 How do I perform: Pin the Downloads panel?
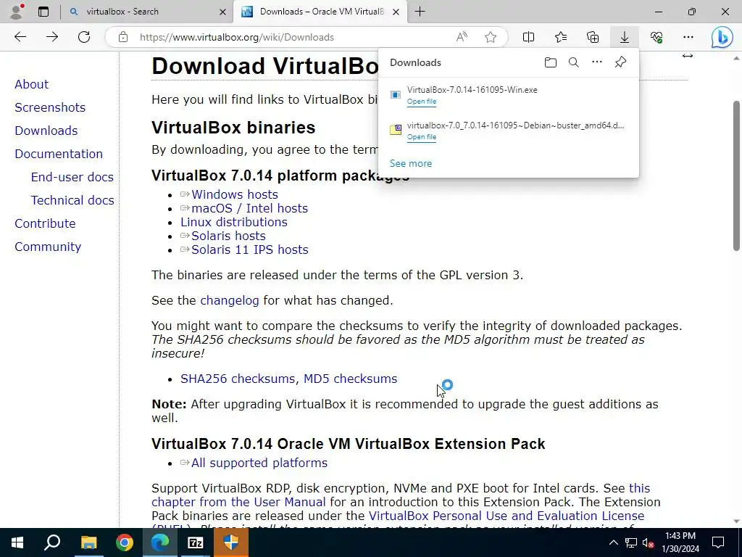pos(620,62)
